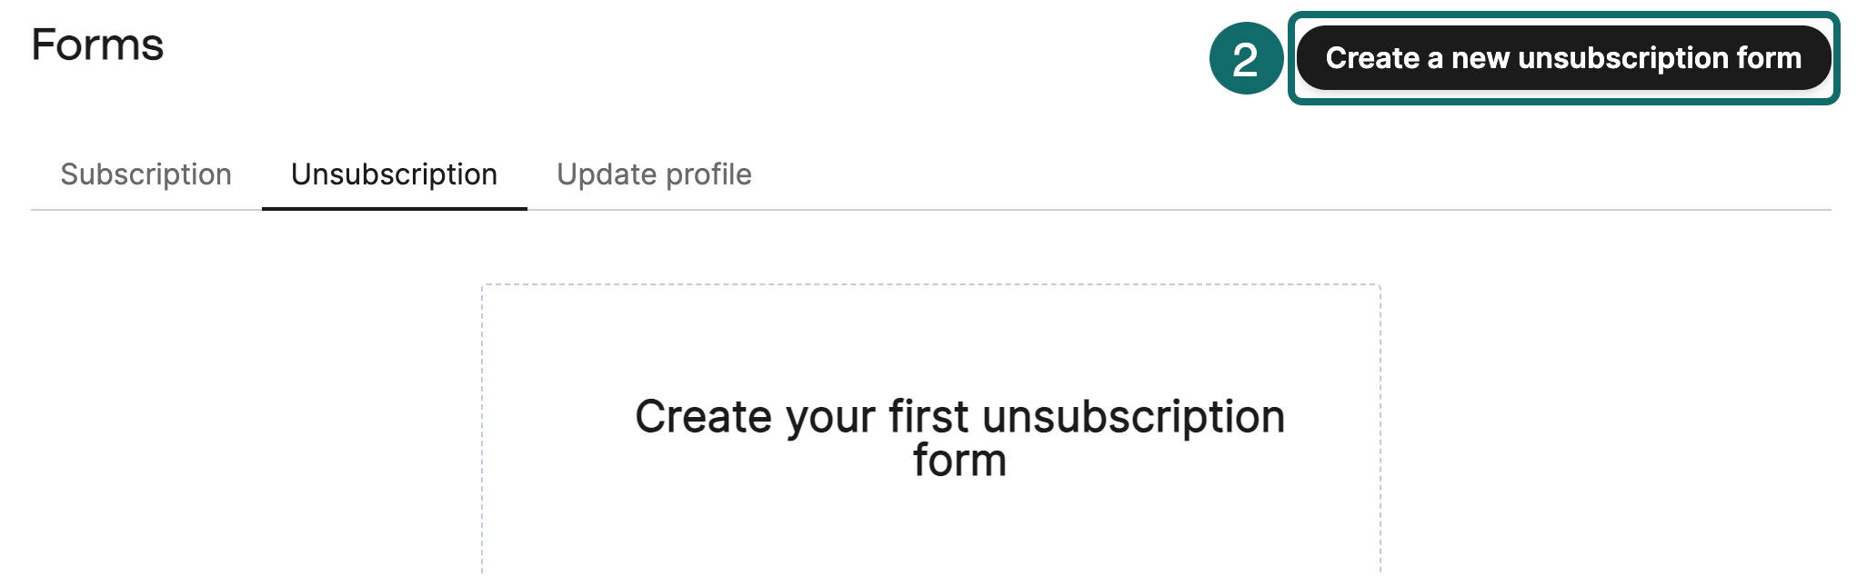Click the number 2 circle marker
Screen dimensions: 1857x576
click(x=1245, y=59)
